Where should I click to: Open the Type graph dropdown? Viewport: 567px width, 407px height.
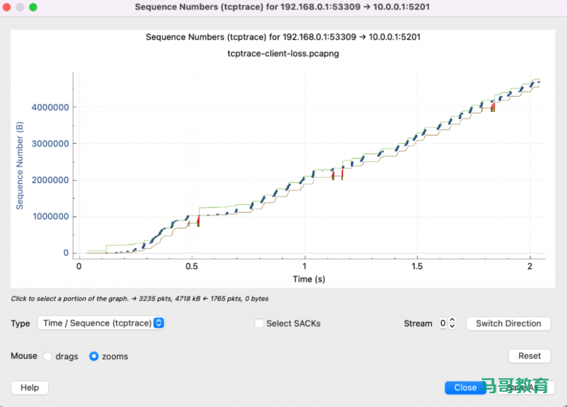click(x=101, y=323)
